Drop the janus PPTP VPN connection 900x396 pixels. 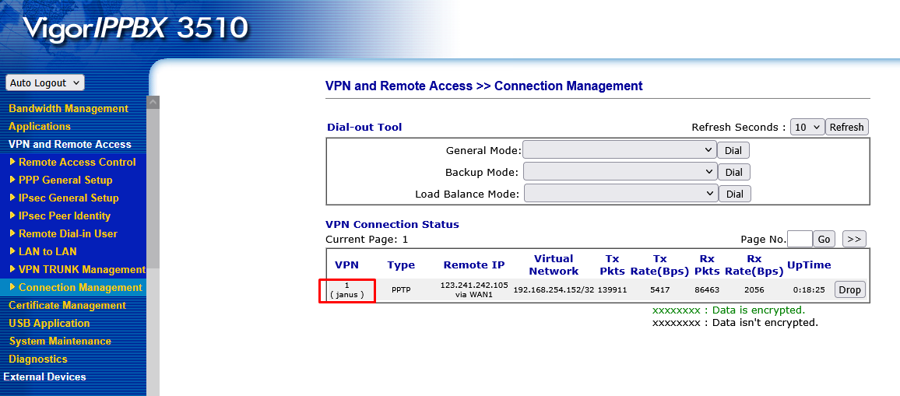[849, 290]
